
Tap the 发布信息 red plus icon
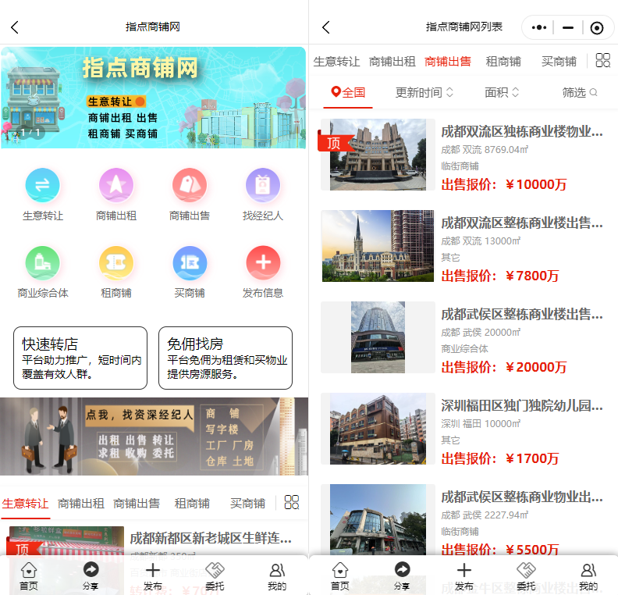263,262
